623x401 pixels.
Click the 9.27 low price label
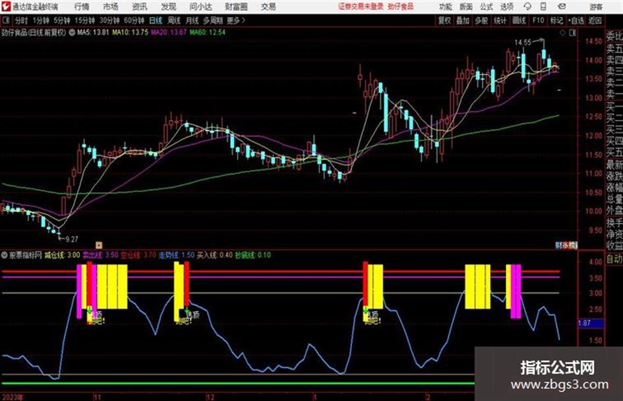tap(72, 239)
